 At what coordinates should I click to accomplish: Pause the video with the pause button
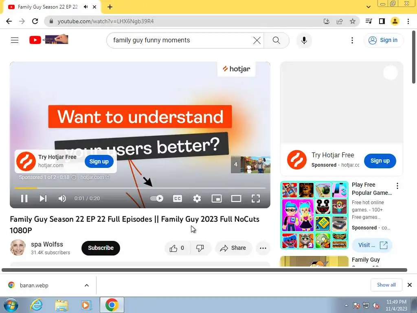click(24, 198)
